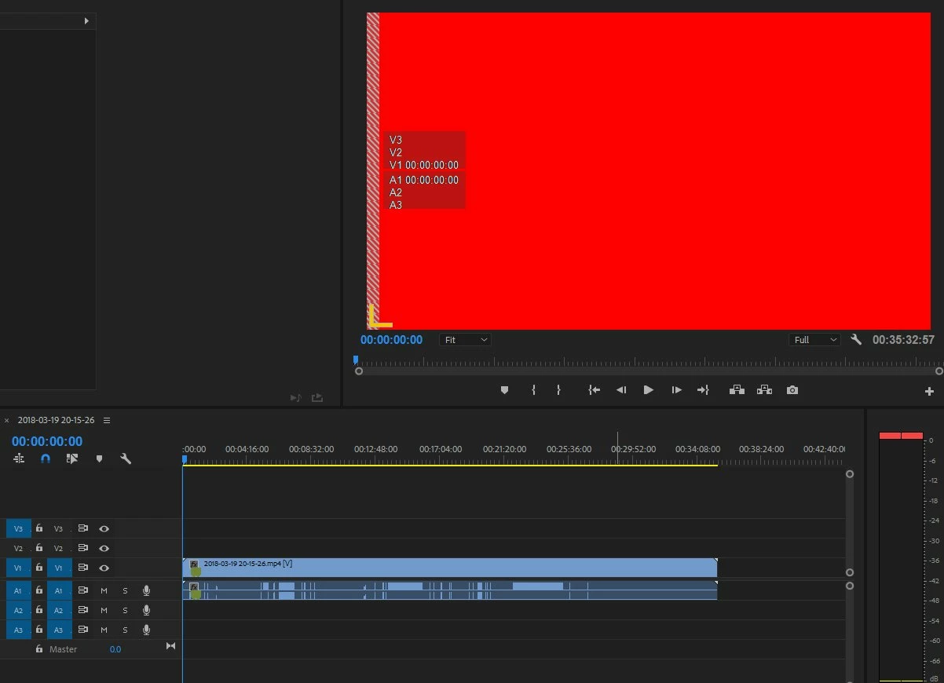Open Program Monitor button editor plus
944x683 pixels.
[929, 391]
